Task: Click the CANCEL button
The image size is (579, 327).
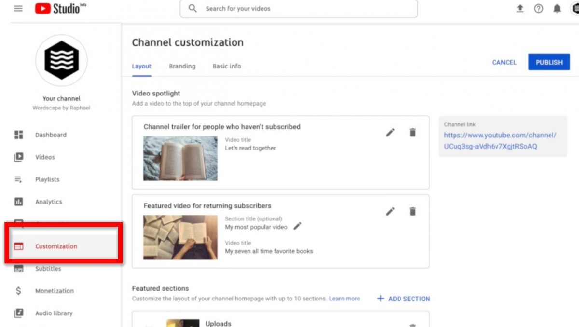Action: point(504,62)
